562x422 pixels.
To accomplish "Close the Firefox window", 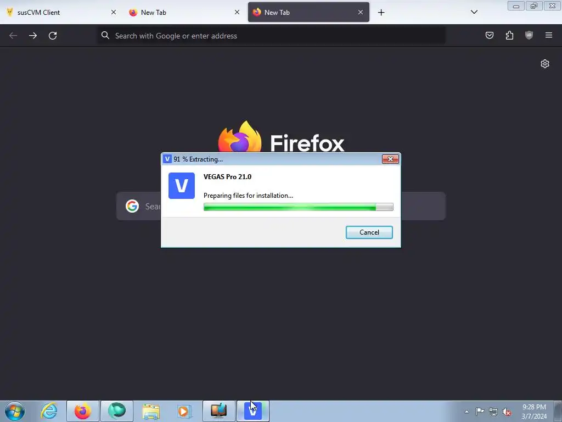I will click(x=552, y=5).
